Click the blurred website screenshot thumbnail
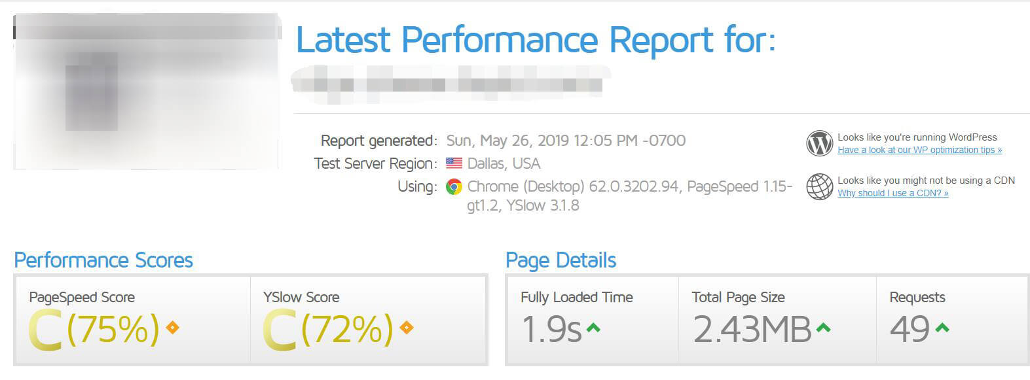 click(x=147, y=92)
